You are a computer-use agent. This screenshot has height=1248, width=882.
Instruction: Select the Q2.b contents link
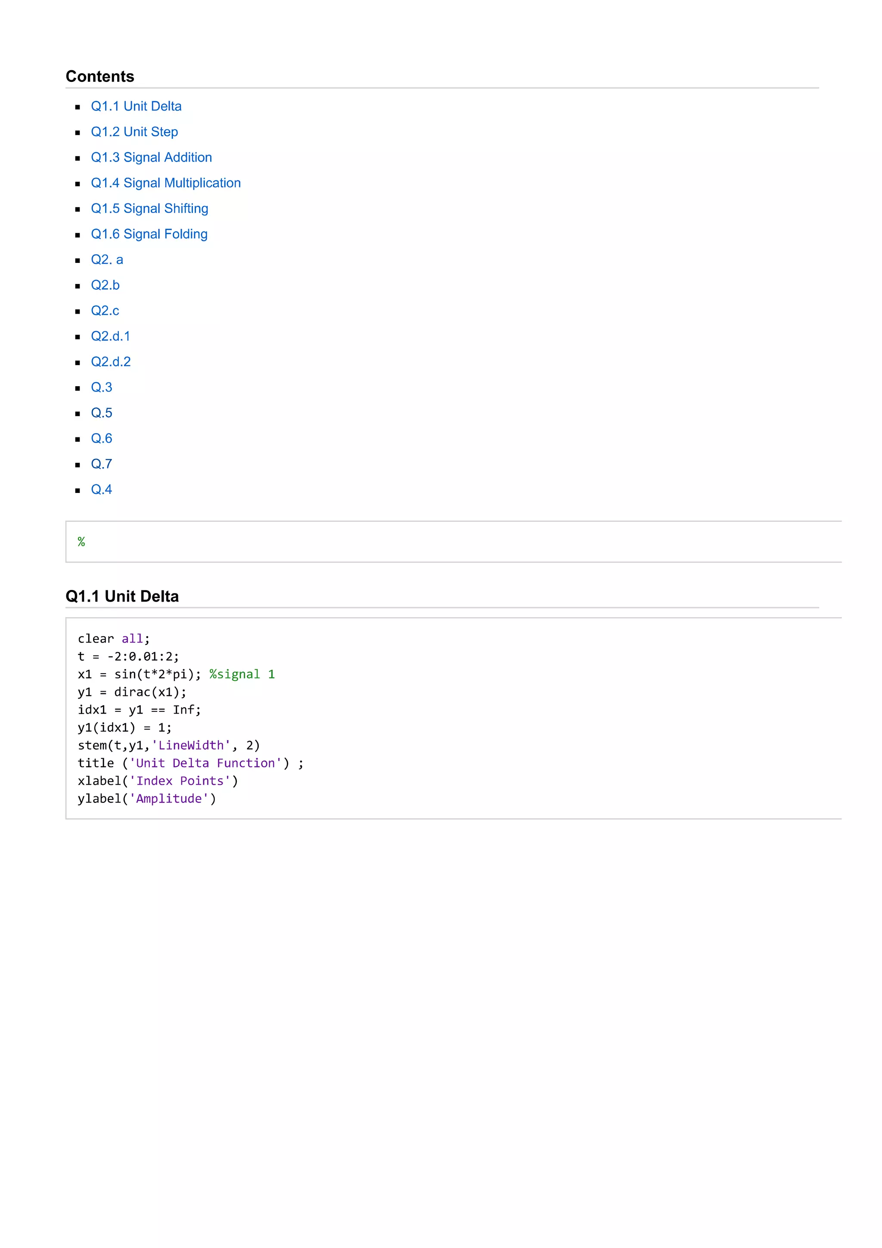point(105,285)
